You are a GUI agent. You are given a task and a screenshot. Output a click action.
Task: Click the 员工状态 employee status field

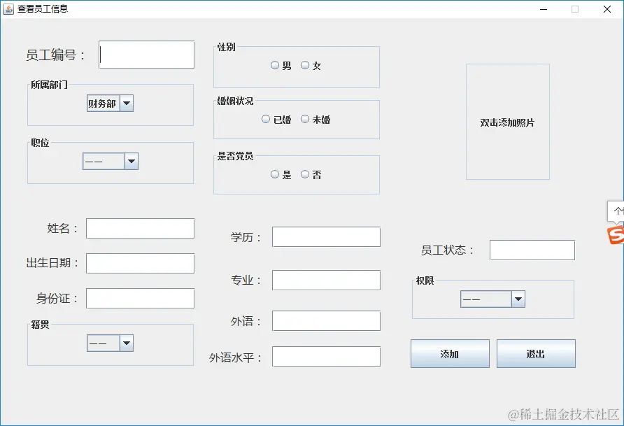(x=532, y=250)
